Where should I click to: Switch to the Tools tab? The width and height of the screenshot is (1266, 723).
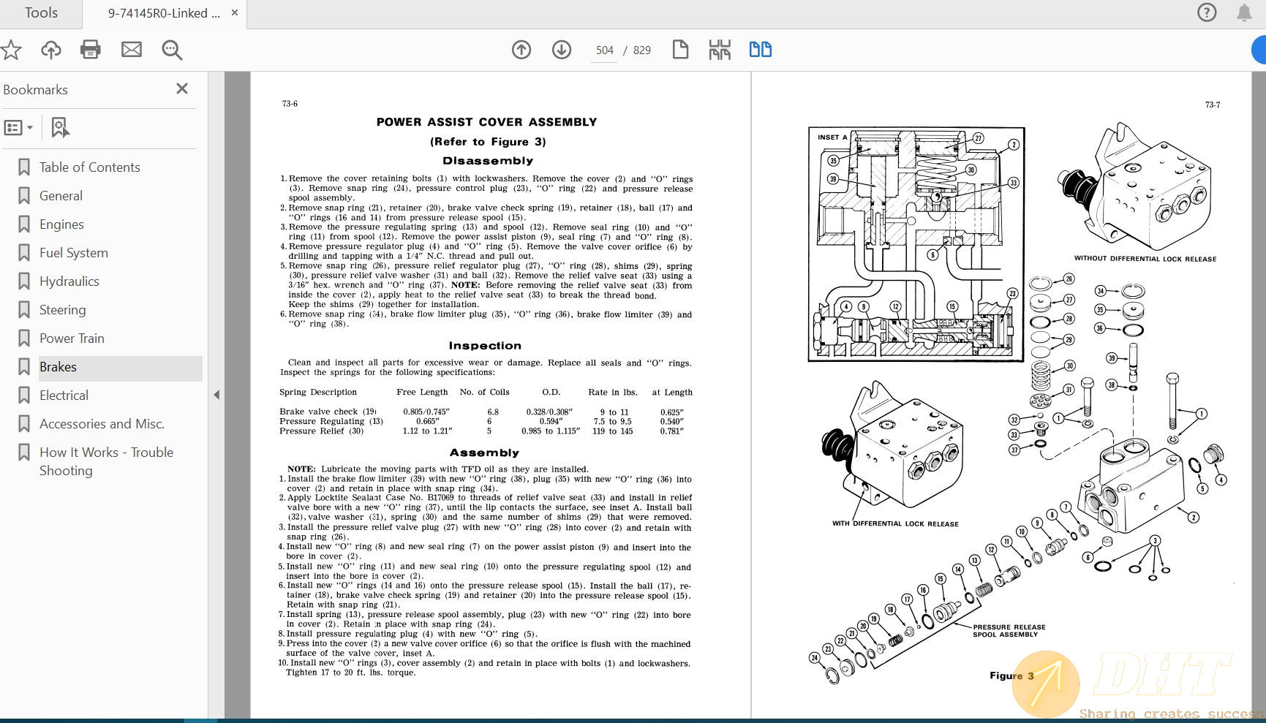pyautogui.click(x=41, y=12)
